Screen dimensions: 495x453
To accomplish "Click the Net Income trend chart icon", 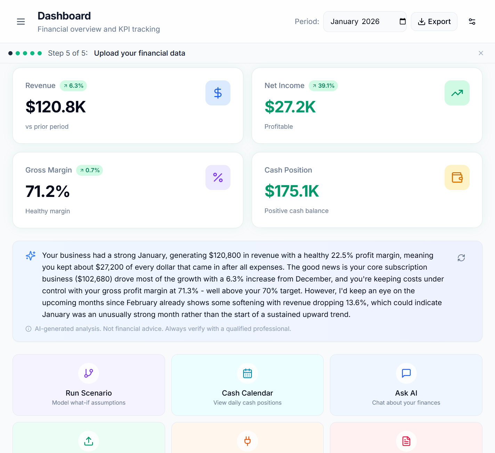I will click(x=457, y=93).
